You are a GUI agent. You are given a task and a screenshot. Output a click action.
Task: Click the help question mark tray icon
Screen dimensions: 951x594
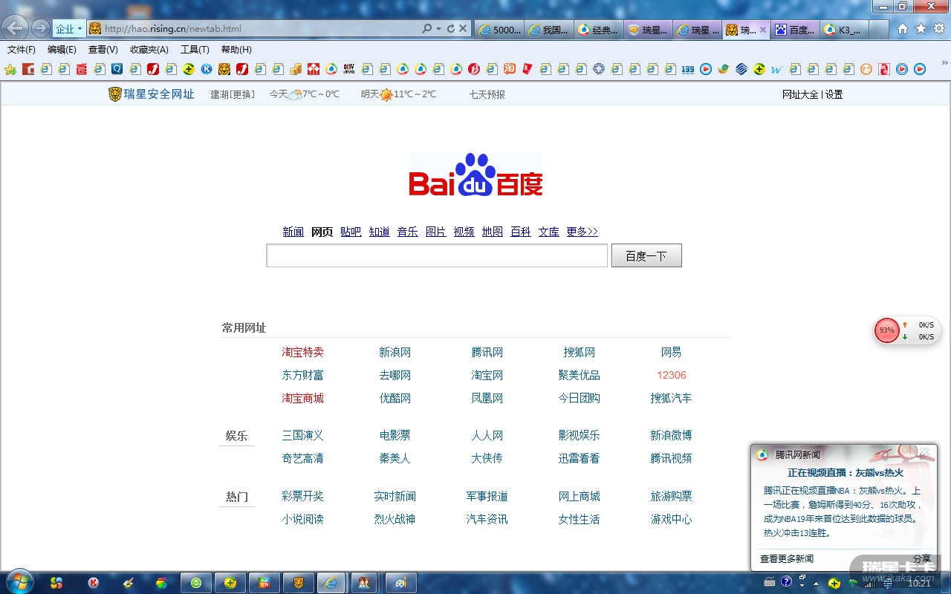[786, 583]
